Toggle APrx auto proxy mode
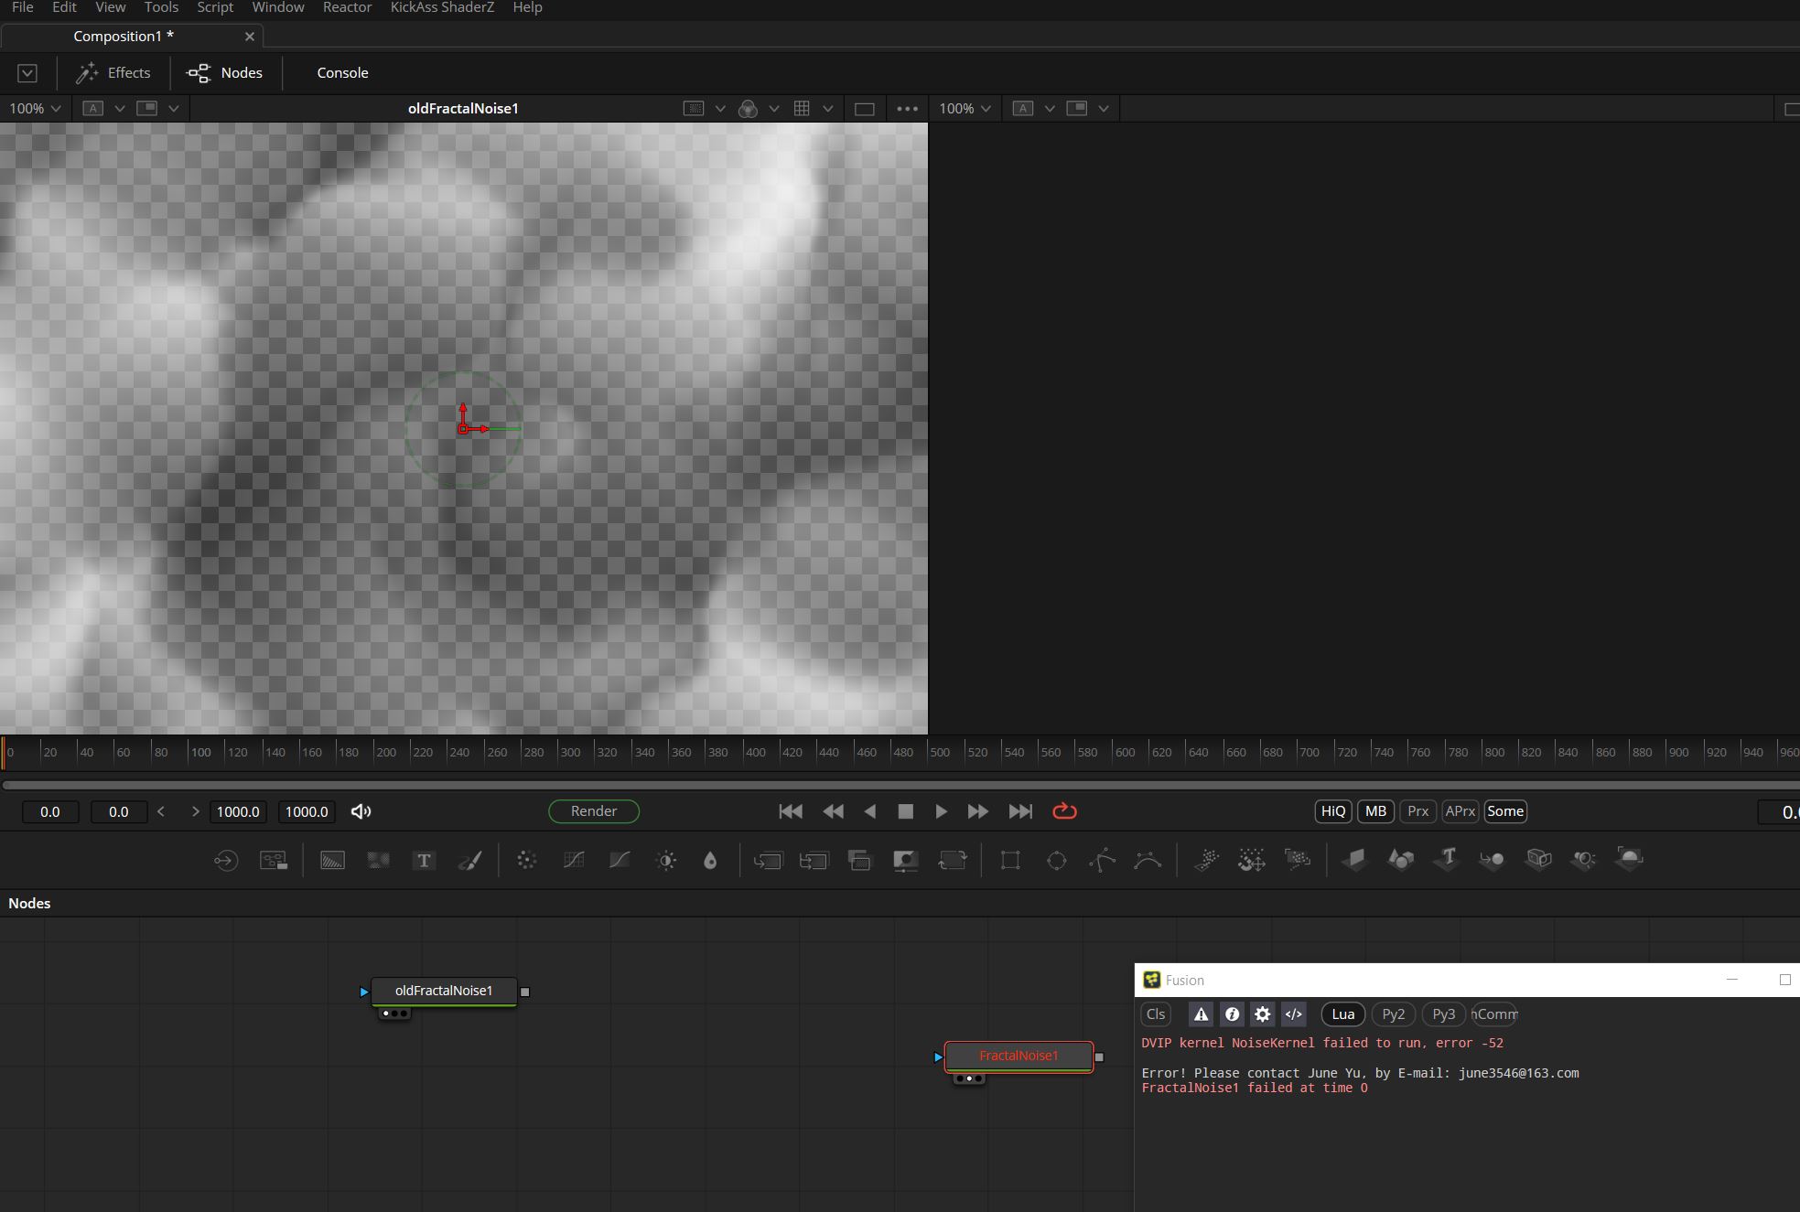The height and width of the screenshot is (1212, 1800). coord(1460,811)
